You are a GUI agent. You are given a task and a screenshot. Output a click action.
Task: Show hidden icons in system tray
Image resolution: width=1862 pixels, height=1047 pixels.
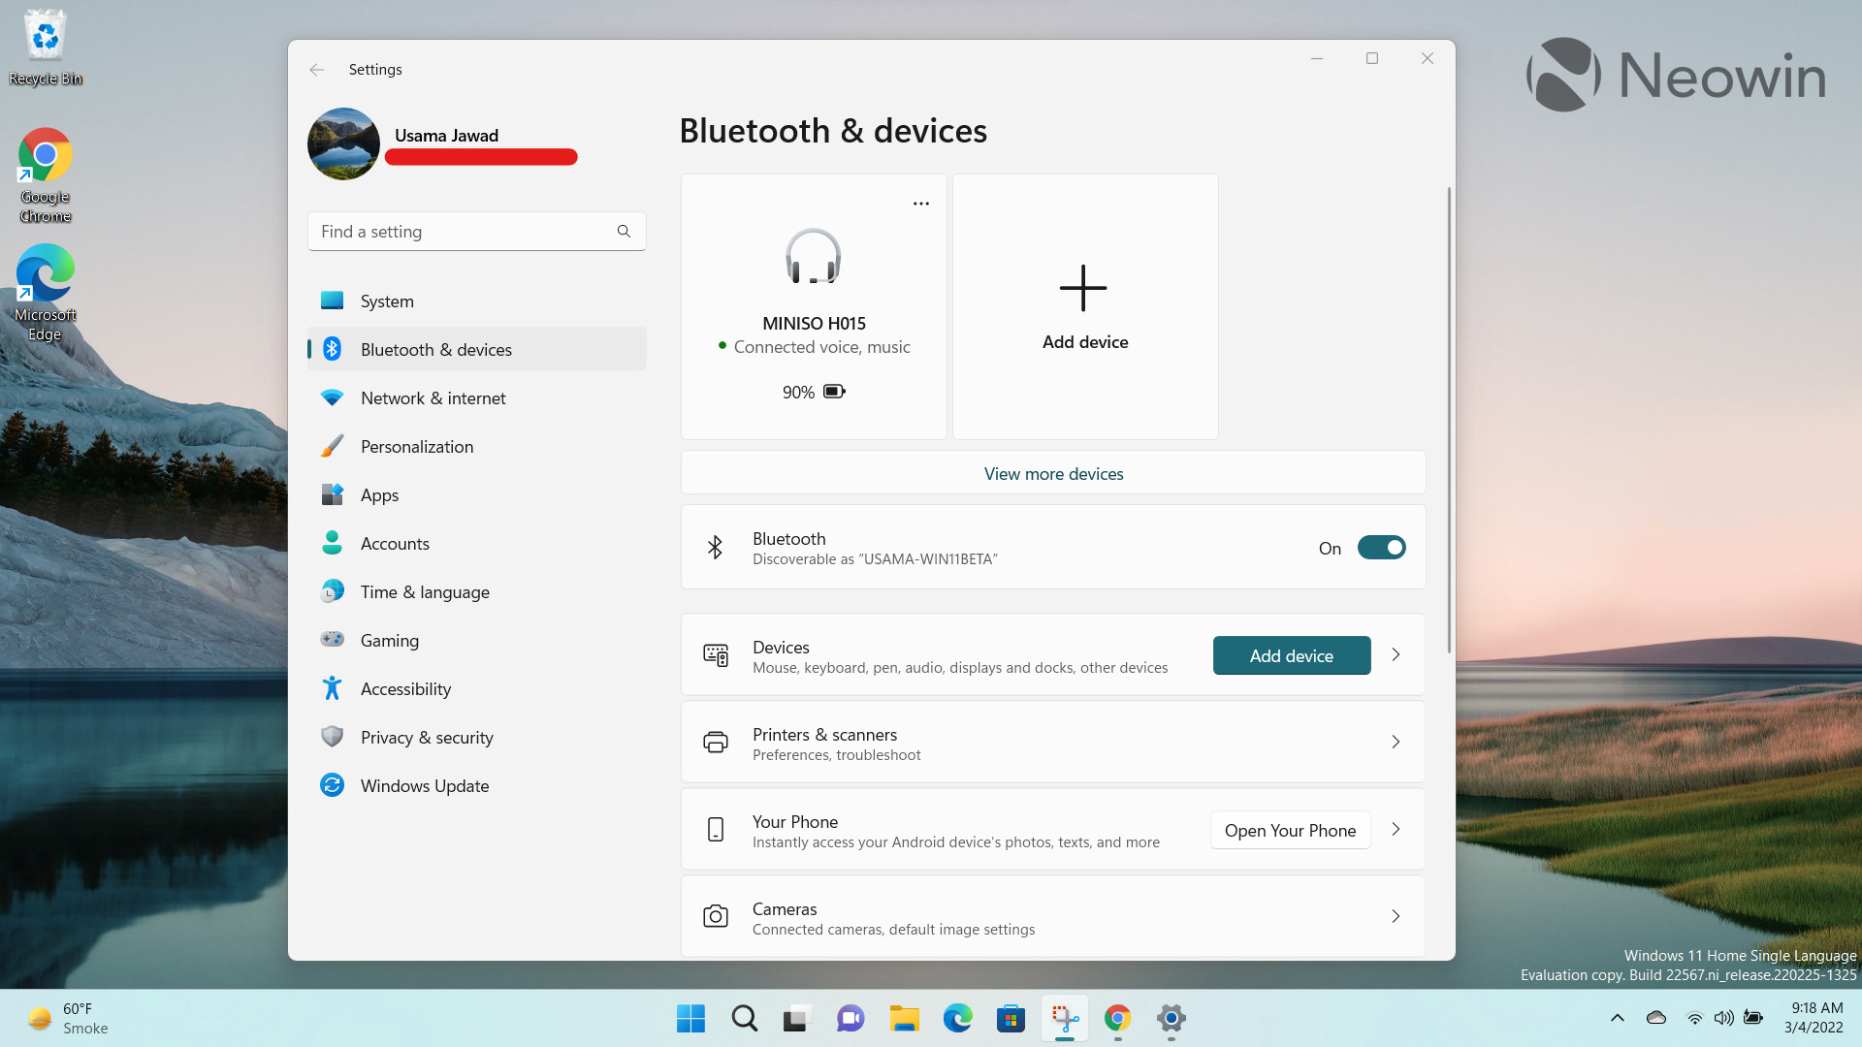click(x=1617, y=1018)
